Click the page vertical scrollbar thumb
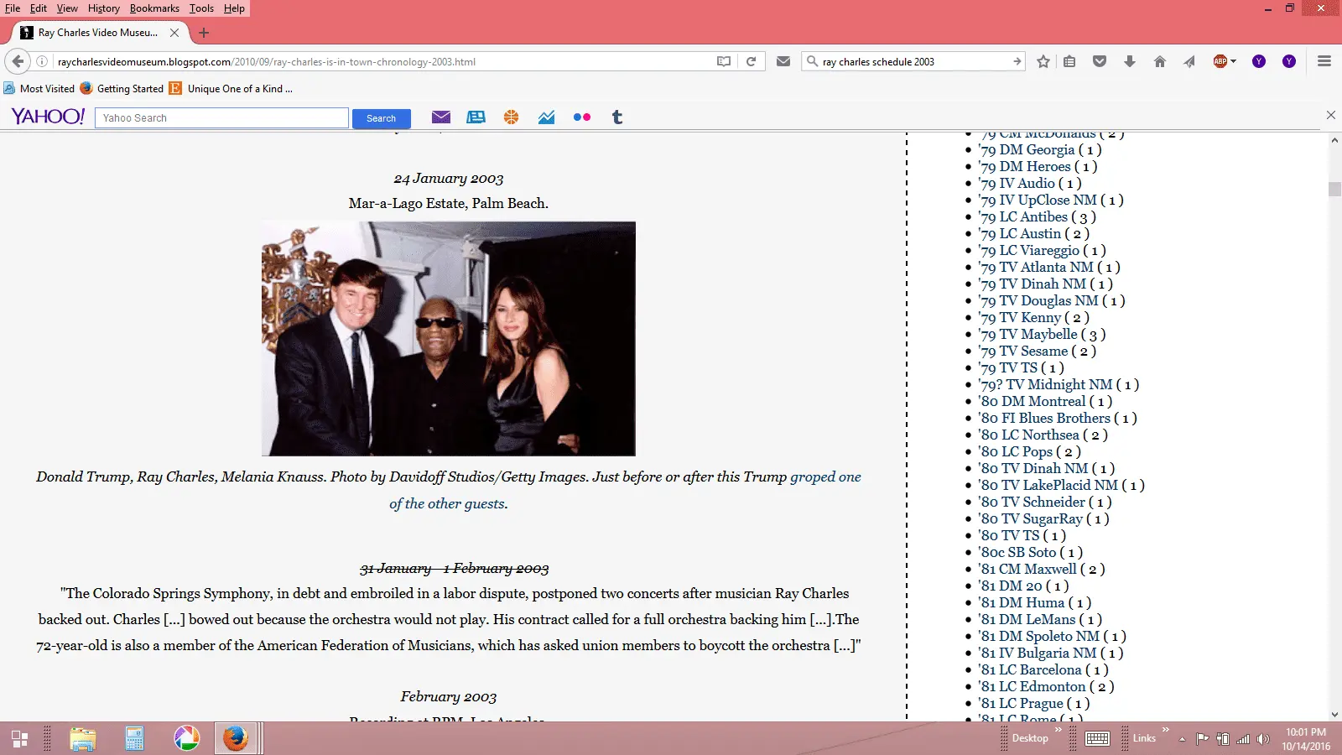The width and height of the screenshot is (1342, 755). pyautogui.click(x=1334, y=189)
